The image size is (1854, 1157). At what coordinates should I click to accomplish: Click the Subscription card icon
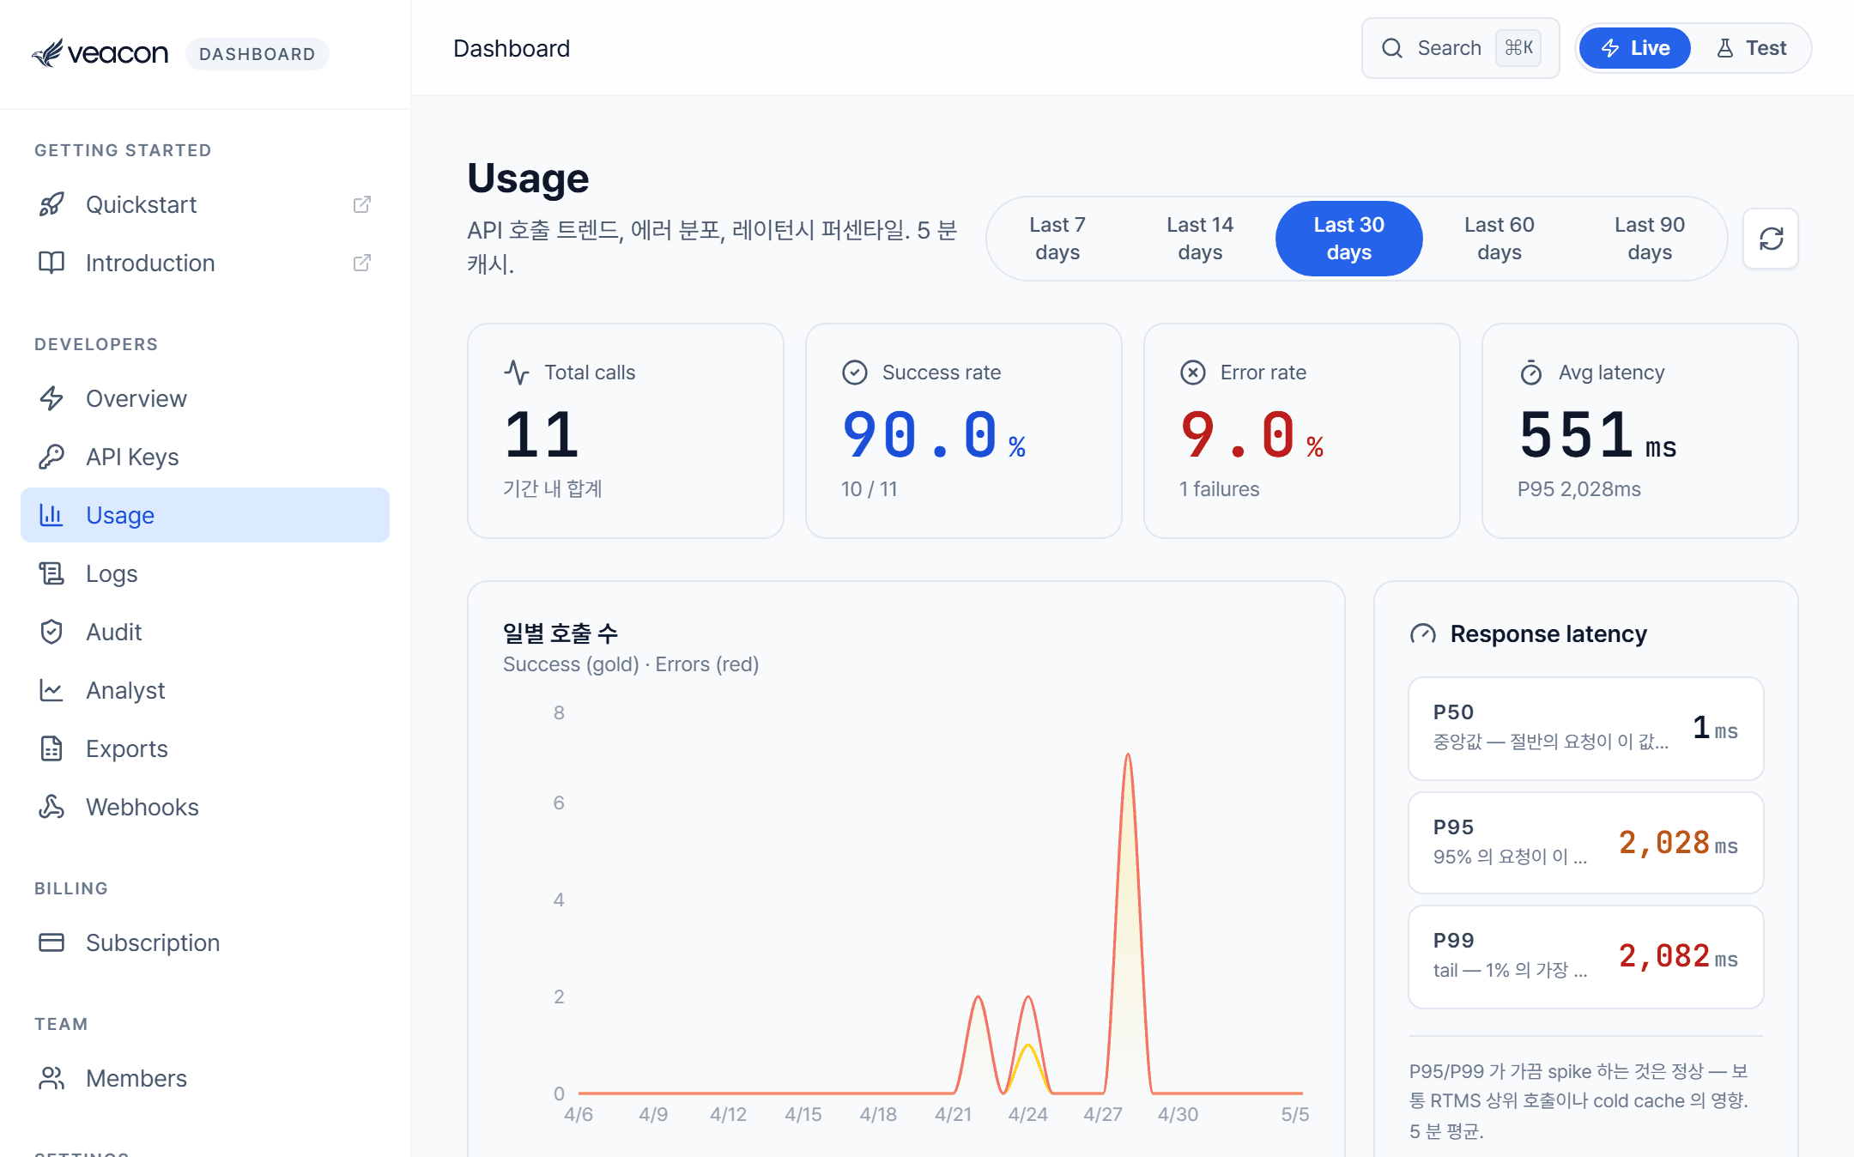pyautogui.click(x=51, y=942)
